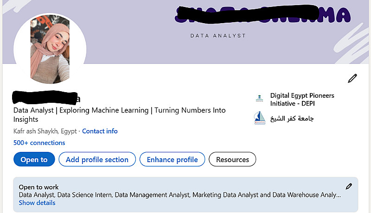Click the Add profile section button
This screenshot has width=371, height=213.
coord(97,159)
